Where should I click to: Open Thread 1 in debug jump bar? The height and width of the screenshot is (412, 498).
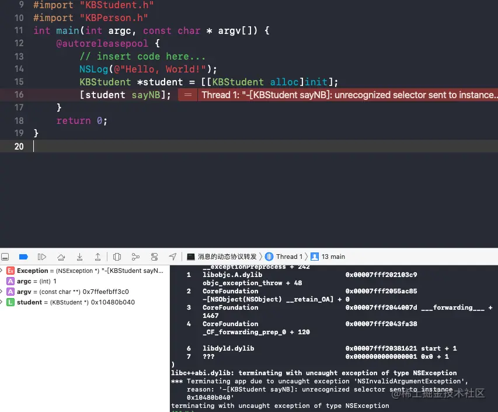tap(289, 257)
